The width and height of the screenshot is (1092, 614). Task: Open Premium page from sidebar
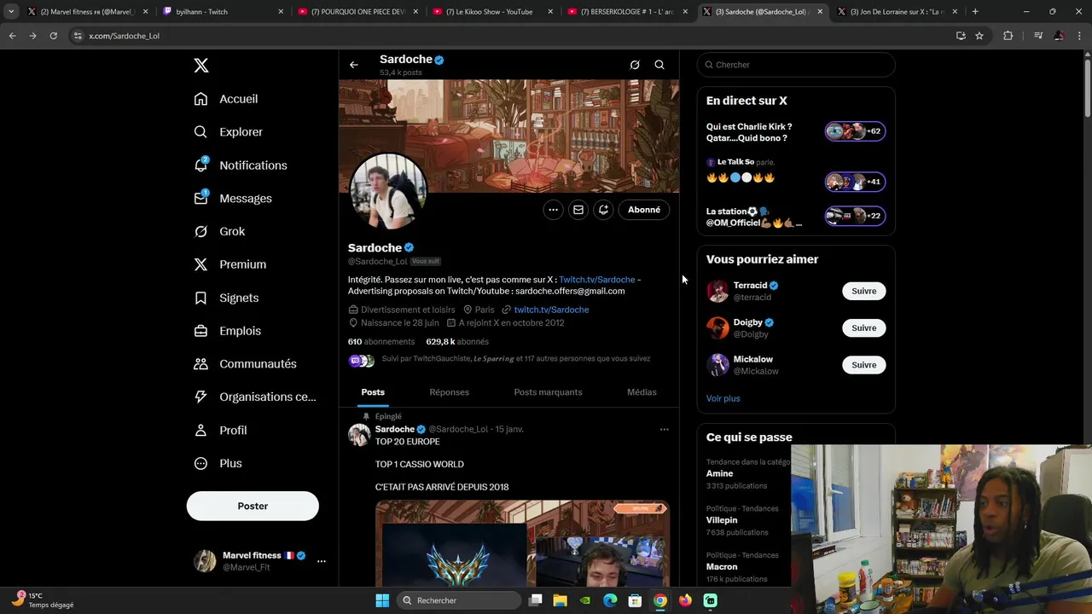pyautogui.click(x=229, y=264)
